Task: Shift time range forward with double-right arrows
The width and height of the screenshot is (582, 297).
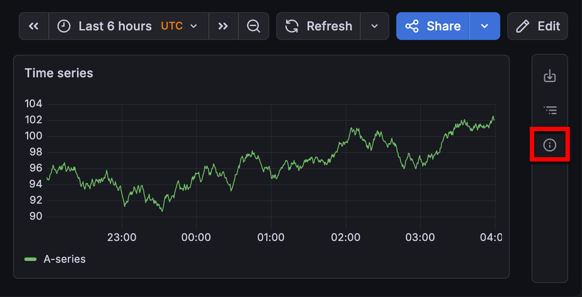Action: tap(223, 26)
